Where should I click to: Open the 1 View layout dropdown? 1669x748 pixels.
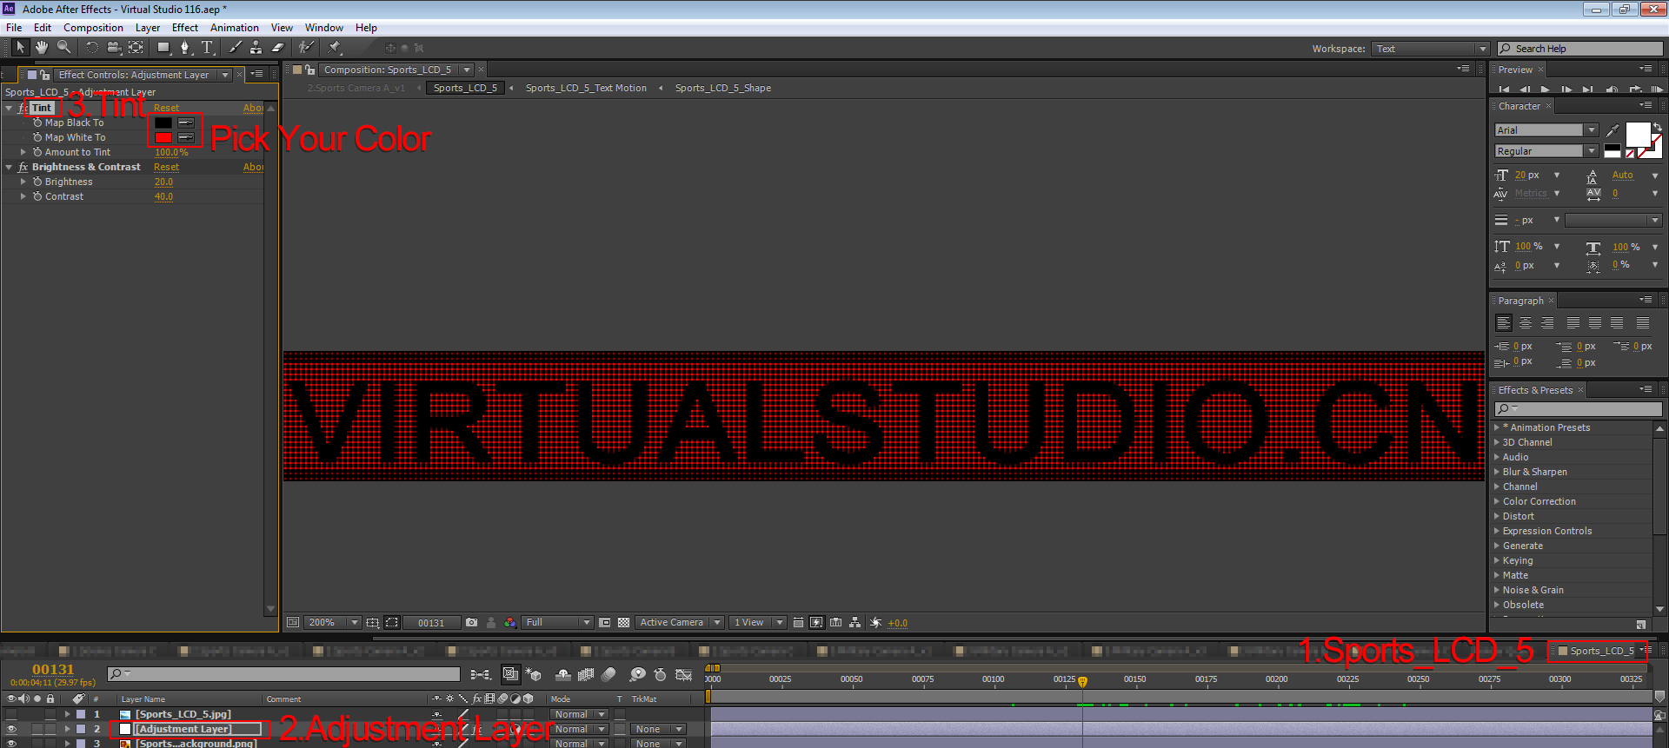click(x=758, y=622)
